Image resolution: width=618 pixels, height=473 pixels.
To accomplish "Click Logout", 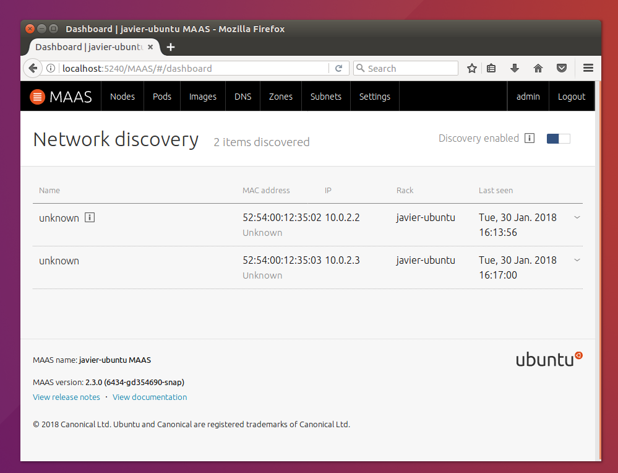I will (x=572, y=97).
